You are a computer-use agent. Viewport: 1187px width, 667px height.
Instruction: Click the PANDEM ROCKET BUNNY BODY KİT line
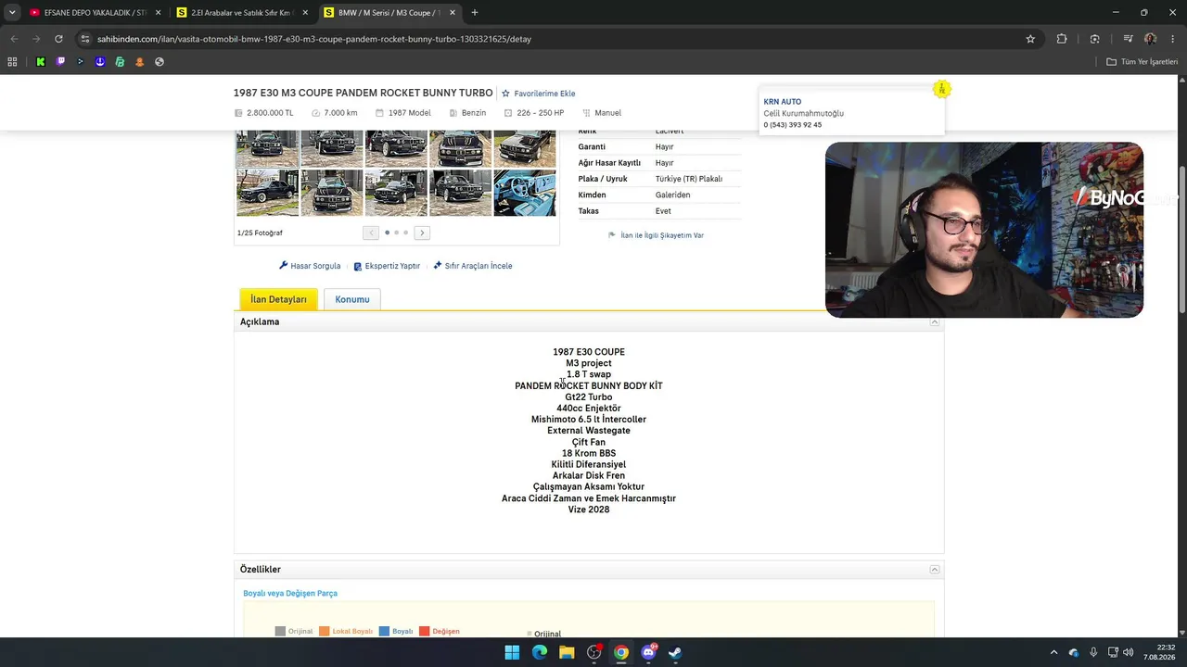589,385
